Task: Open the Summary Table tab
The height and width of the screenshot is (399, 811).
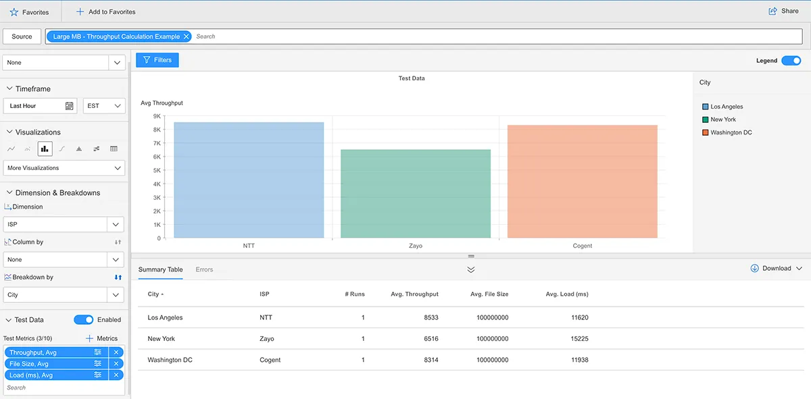Action: [x=160, y=269]
